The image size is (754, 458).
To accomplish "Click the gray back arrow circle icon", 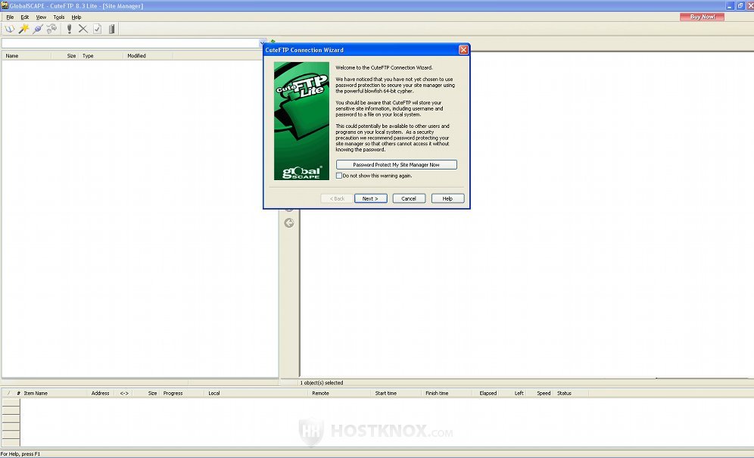I will click(289, 223).
